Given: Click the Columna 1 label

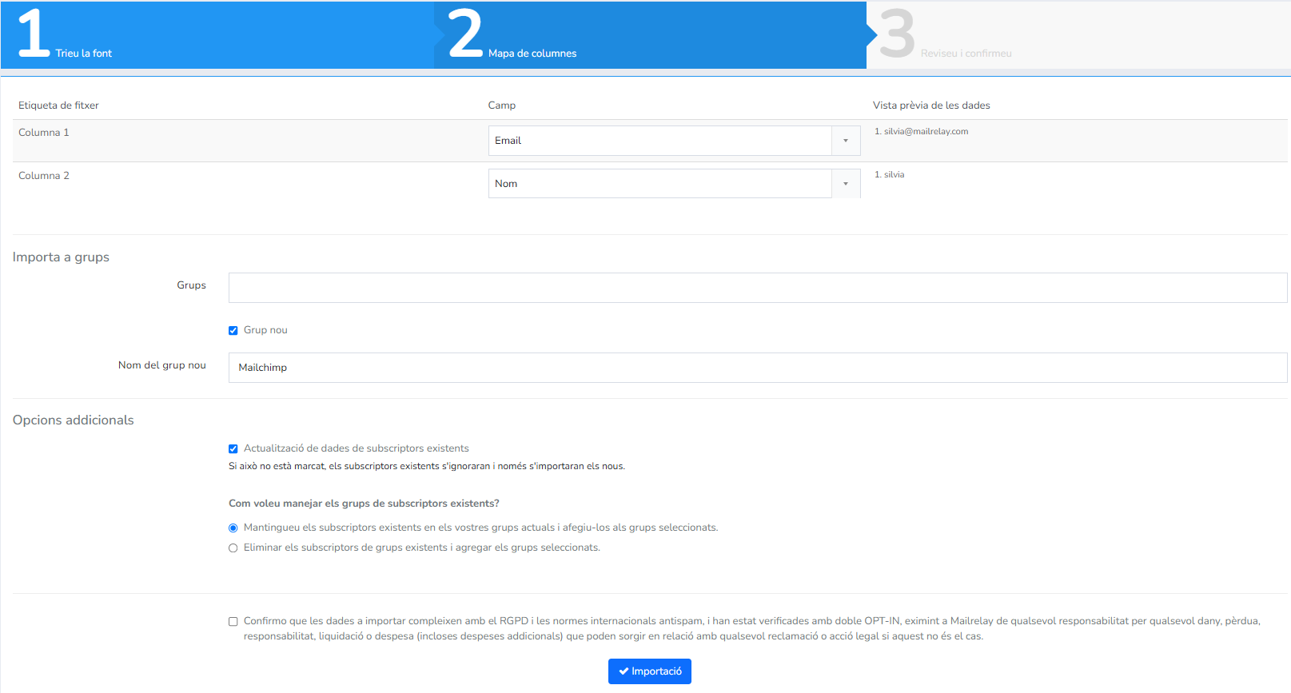Looking at the screenshot, I should tap(44, 133).
